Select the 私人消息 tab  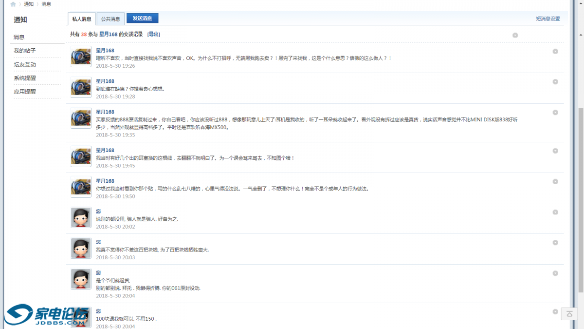82,19
